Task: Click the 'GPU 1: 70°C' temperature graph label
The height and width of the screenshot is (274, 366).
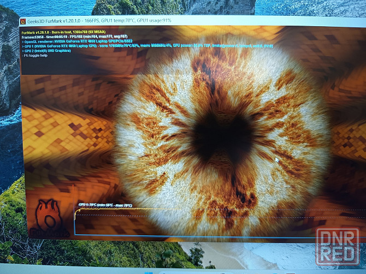Action: tap(105, 205)
